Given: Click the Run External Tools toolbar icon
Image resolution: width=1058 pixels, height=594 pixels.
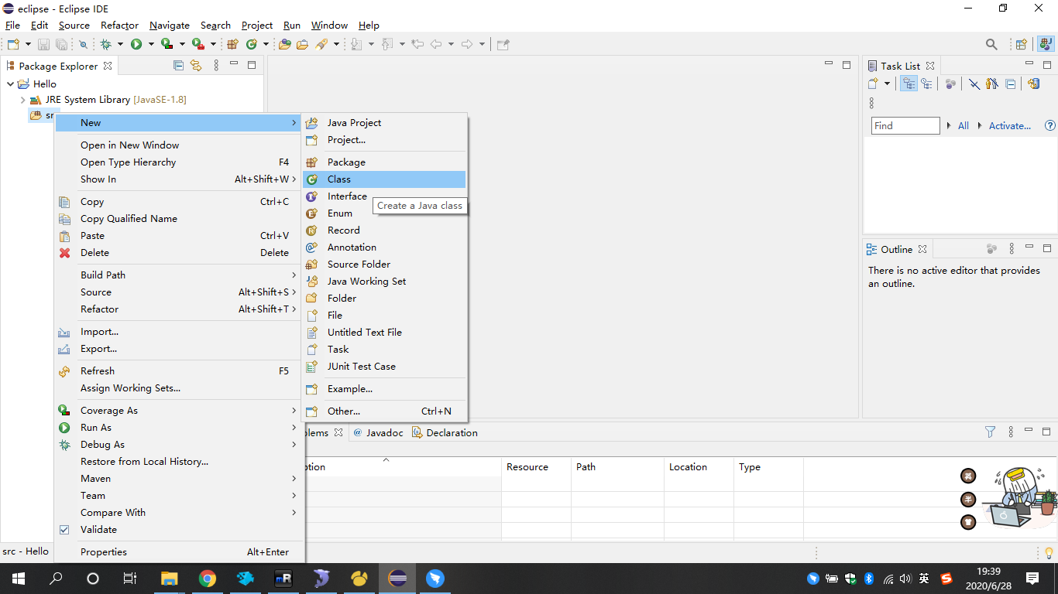Looking at the screenshot, I should coord(198,44).
